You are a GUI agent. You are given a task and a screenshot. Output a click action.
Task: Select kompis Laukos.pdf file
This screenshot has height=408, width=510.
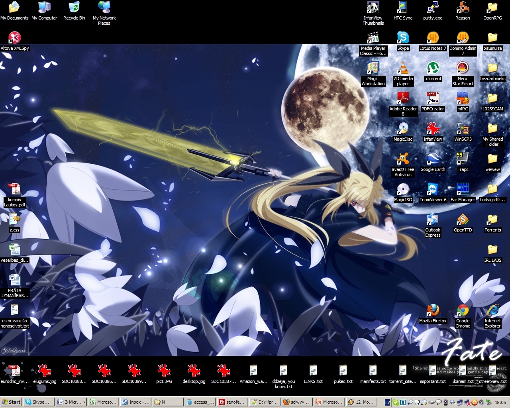pyautogui.click(x=14, y=195)
